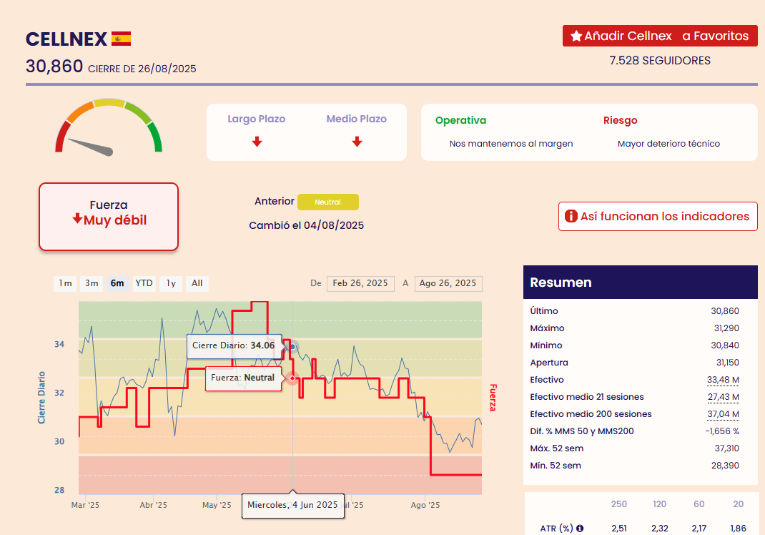The image size is (765, 535).
Task: Click the Efectivo medio 200 sesiones value 37,04 M
Action: click(723, 414)
